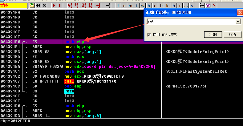Screen dimensions: 243x126
Task: Click the Execute till return icon
Action: (x=98, y=6)
